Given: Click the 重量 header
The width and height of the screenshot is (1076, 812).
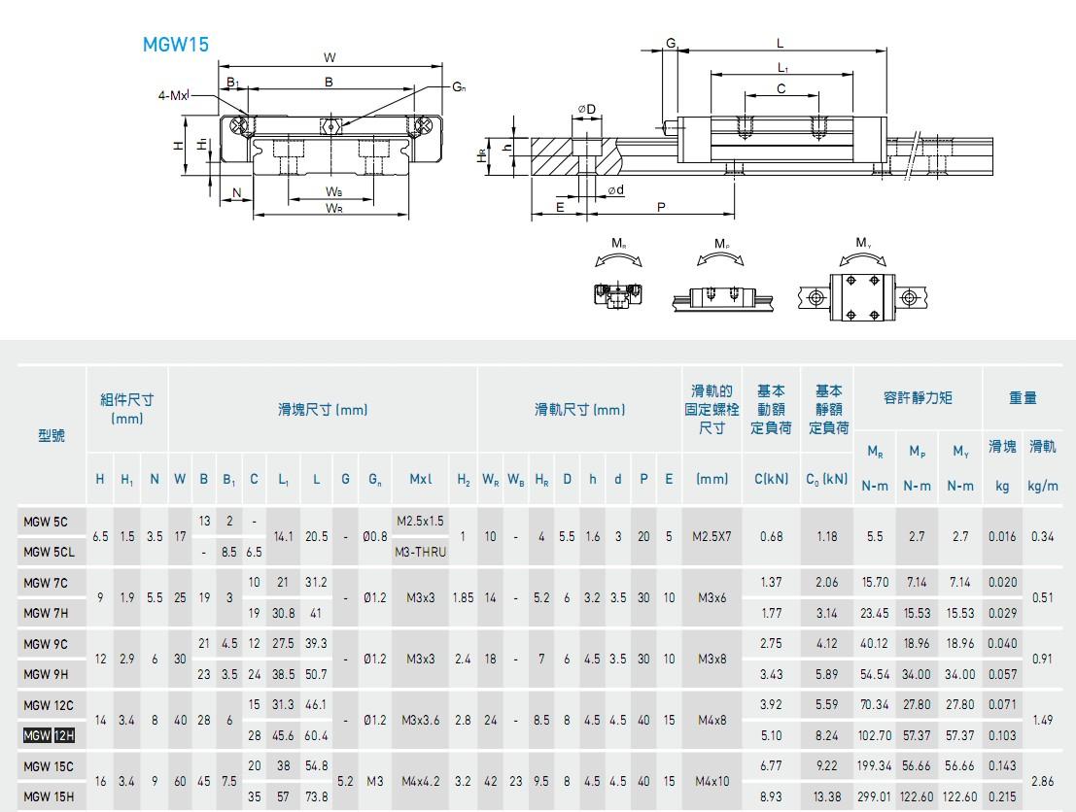Looking at the screenshot, I should pos(1023,398).
